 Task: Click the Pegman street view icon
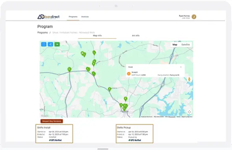tap(189, 79)
